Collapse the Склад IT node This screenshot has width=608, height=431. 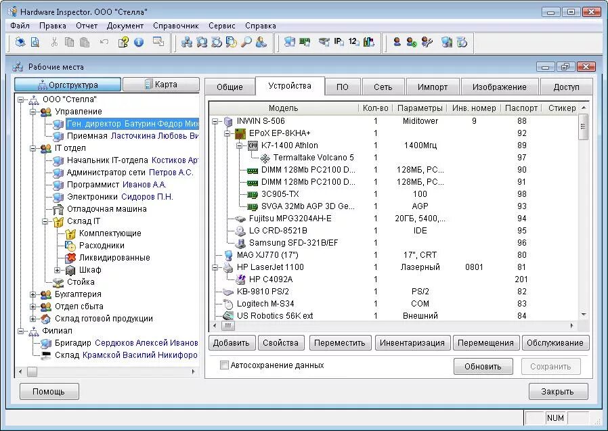click(45, 221)
